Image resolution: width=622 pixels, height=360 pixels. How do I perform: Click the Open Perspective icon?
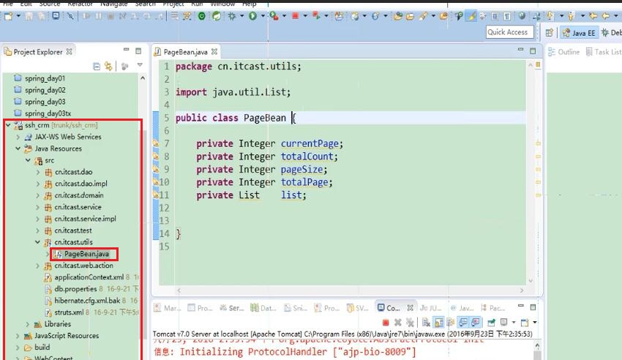pyautogui.click(x=549, y=32)
